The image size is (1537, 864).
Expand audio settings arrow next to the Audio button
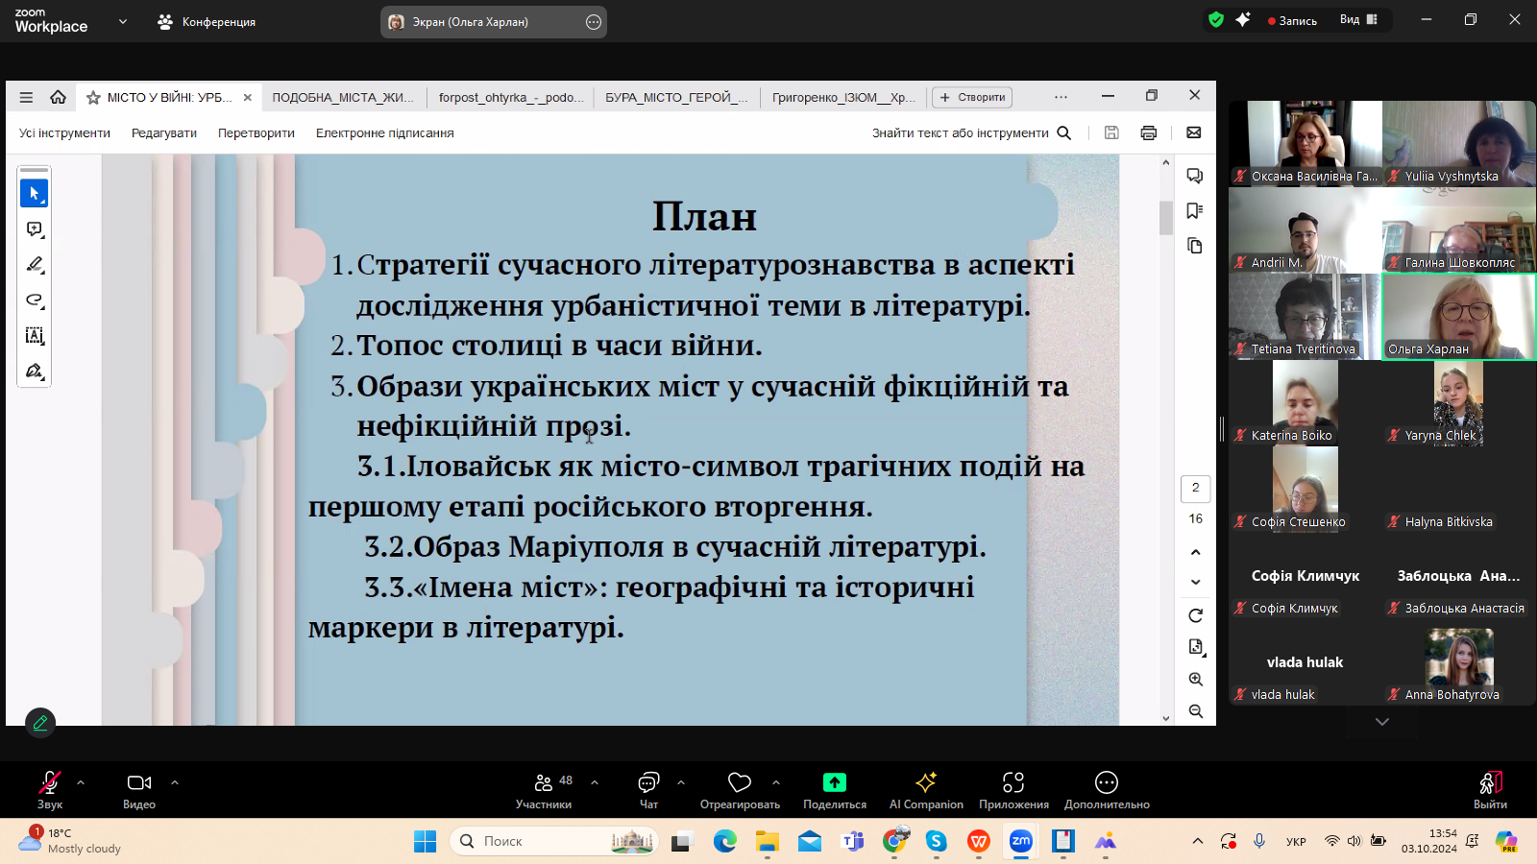(x=81, y=782)
